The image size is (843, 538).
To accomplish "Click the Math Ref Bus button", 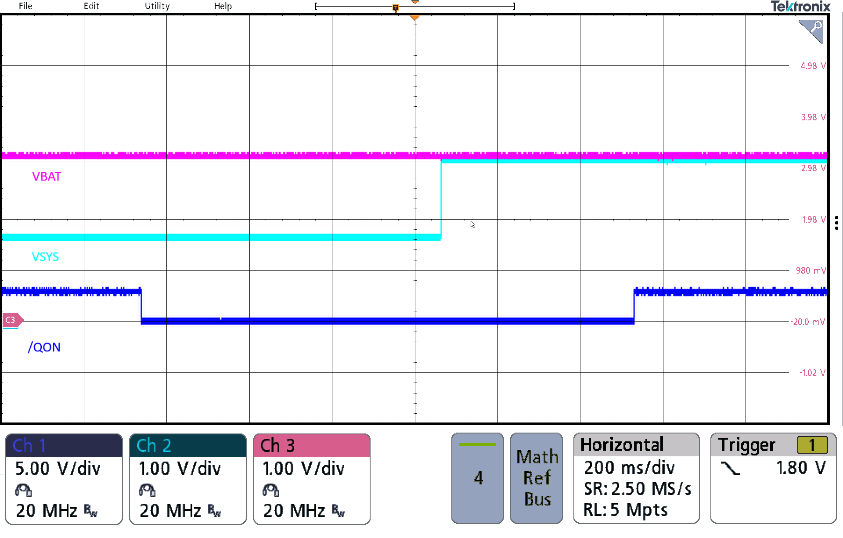I will click(x=537, y=478).
